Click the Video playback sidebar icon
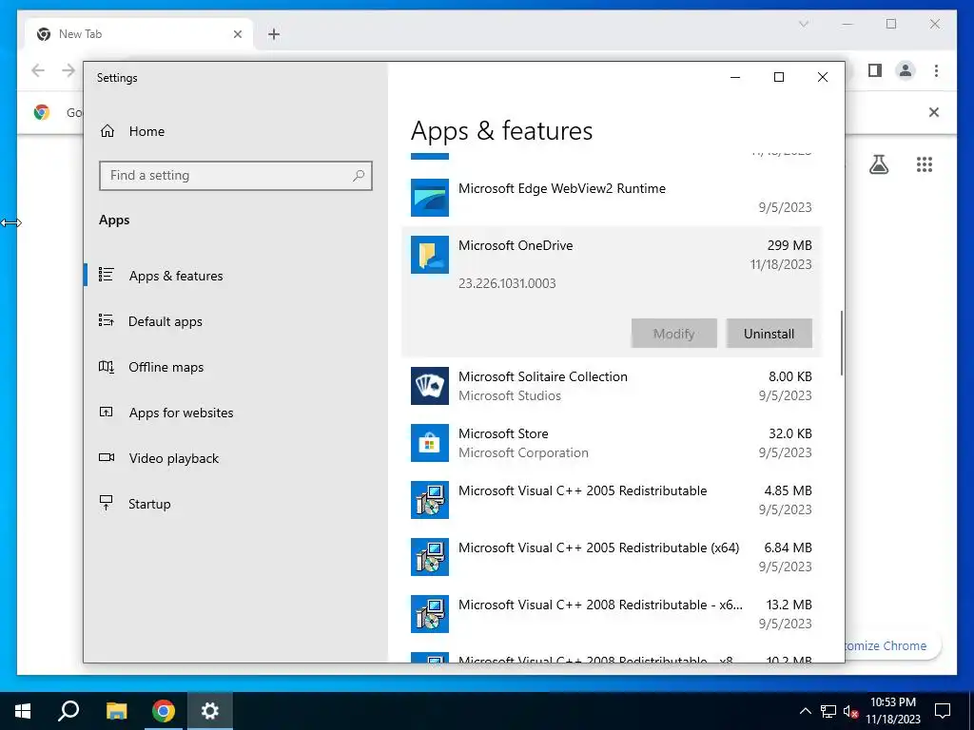This screenshot has width=974, height=730. click(107, 457)
